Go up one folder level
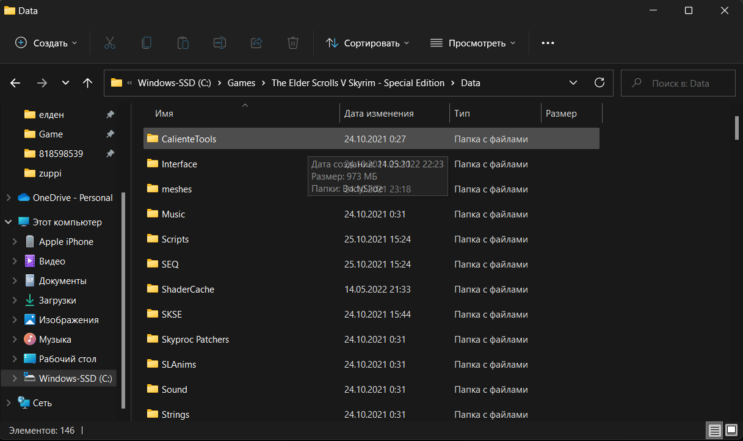Image resolution: width=743 pixels, height=441 pixels. click(x=87, y=83)
